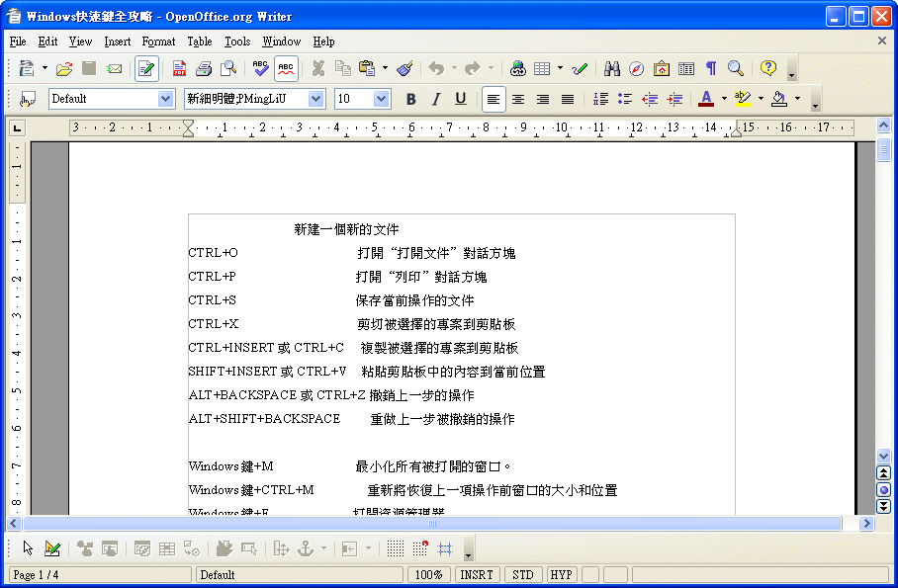This screenshot has height=588, width=898.
Task: Expand the PMingLiU font name dropdown
Action: 315,99
